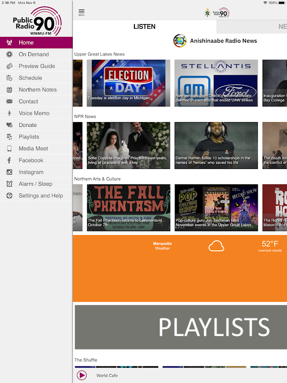Open Sofia Coppola Priscilla story
287x383 pixels.
128,146
